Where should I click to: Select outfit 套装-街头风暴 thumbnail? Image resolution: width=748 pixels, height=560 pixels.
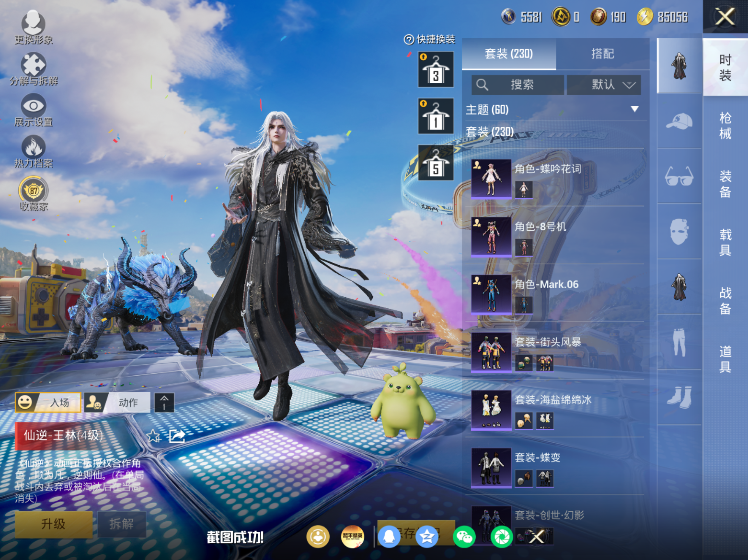click(x=491, y=352)
